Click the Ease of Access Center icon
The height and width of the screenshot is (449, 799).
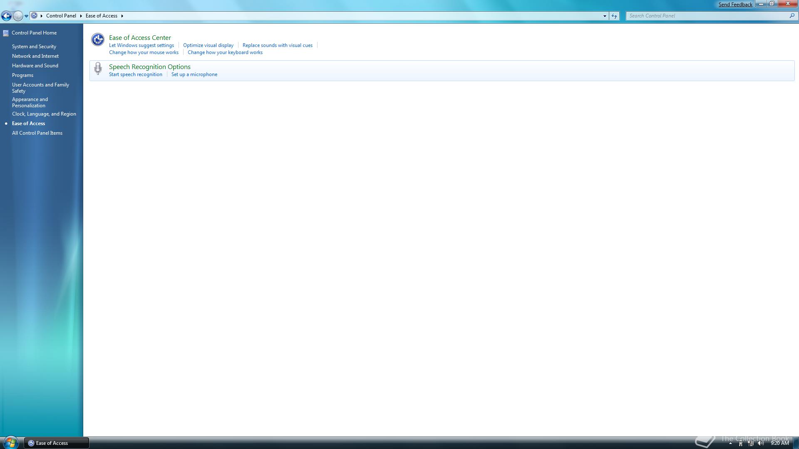click(98, 39)
